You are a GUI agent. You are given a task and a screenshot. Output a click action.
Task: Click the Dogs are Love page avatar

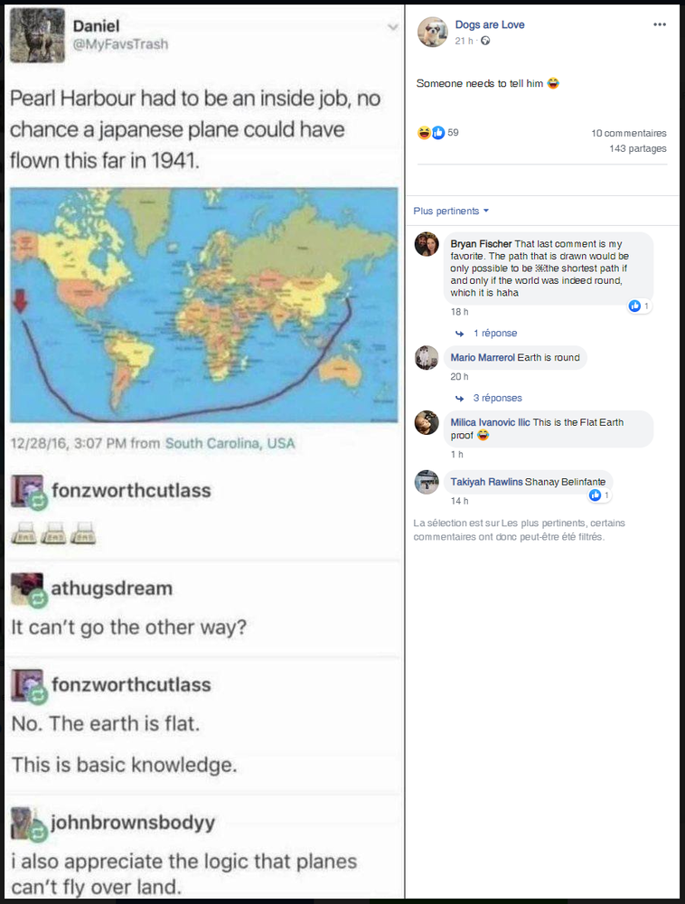point(432,32)
